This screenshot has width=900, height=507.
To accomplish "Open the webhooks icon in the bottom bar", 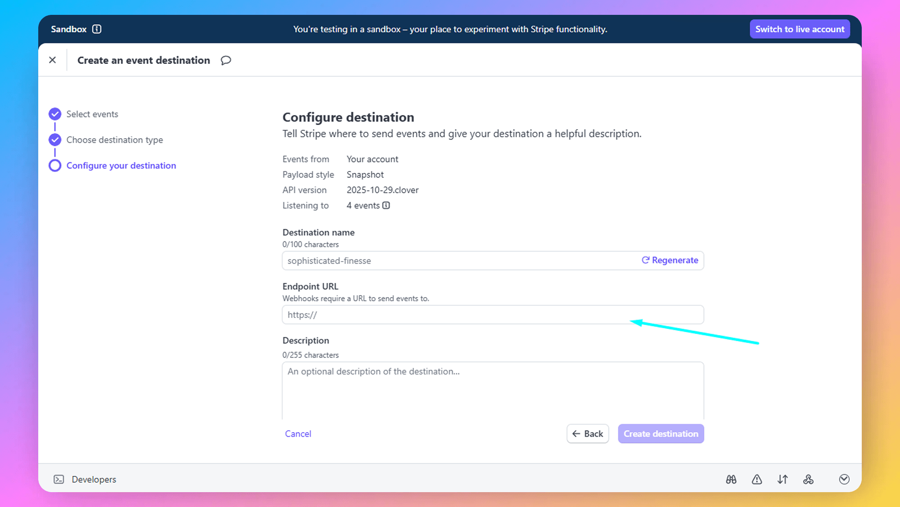I will point(808,480).
